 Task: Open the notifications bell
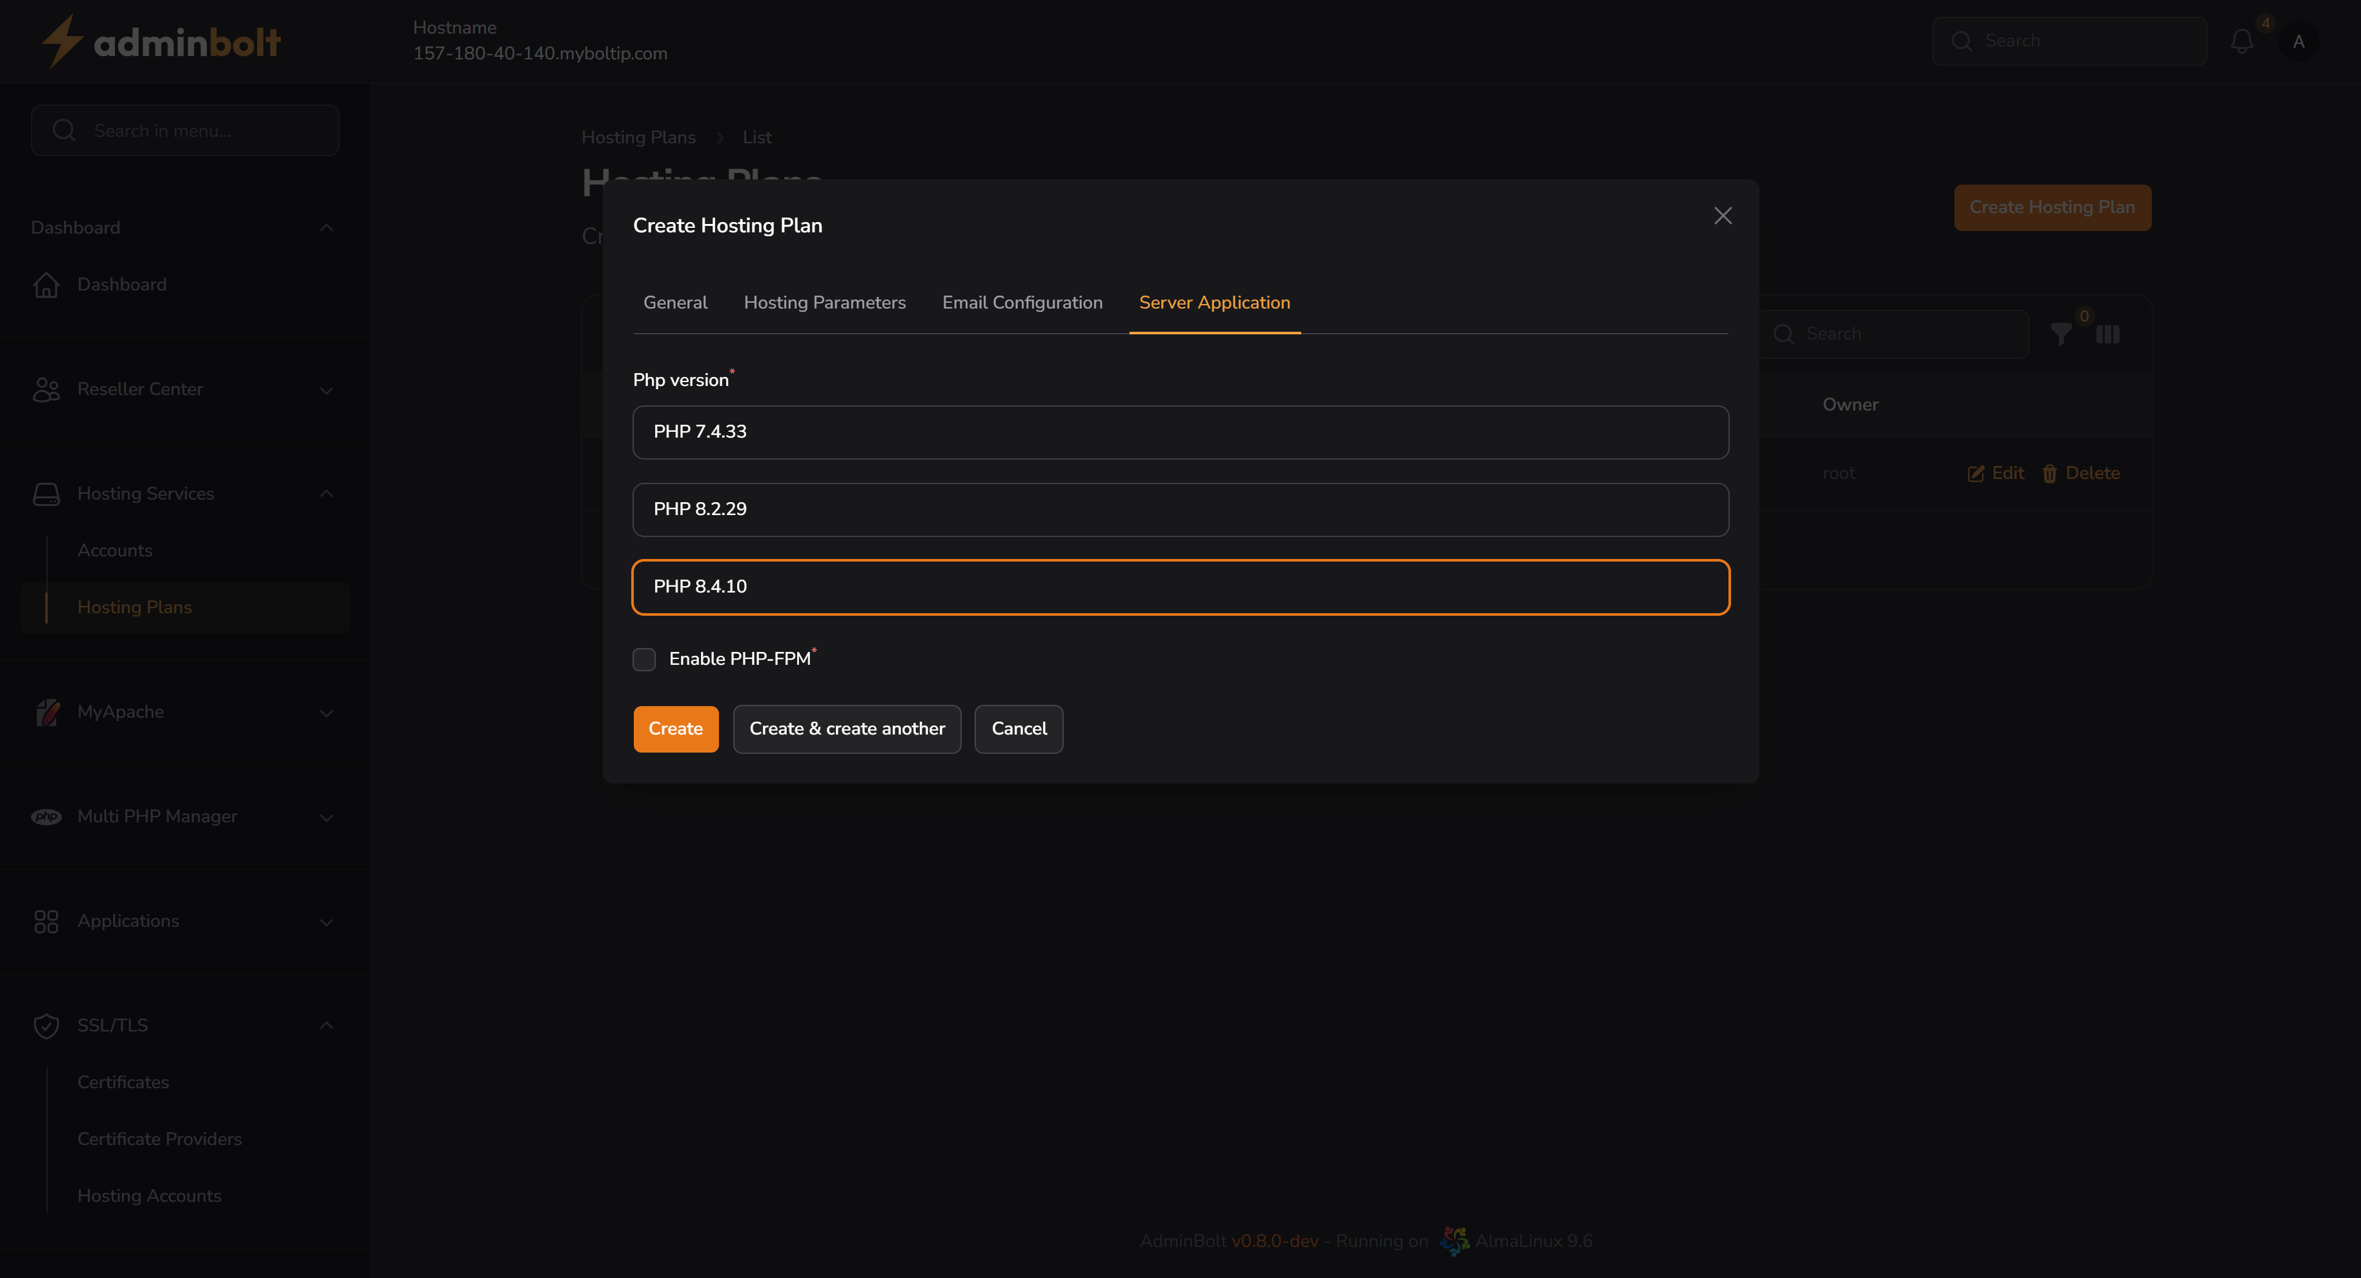pos(2242,40)
